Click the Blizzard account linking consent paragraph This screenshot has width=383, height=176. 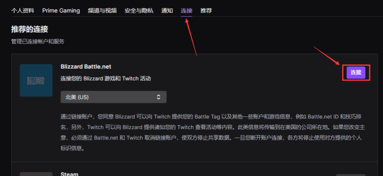pos(213,133)
